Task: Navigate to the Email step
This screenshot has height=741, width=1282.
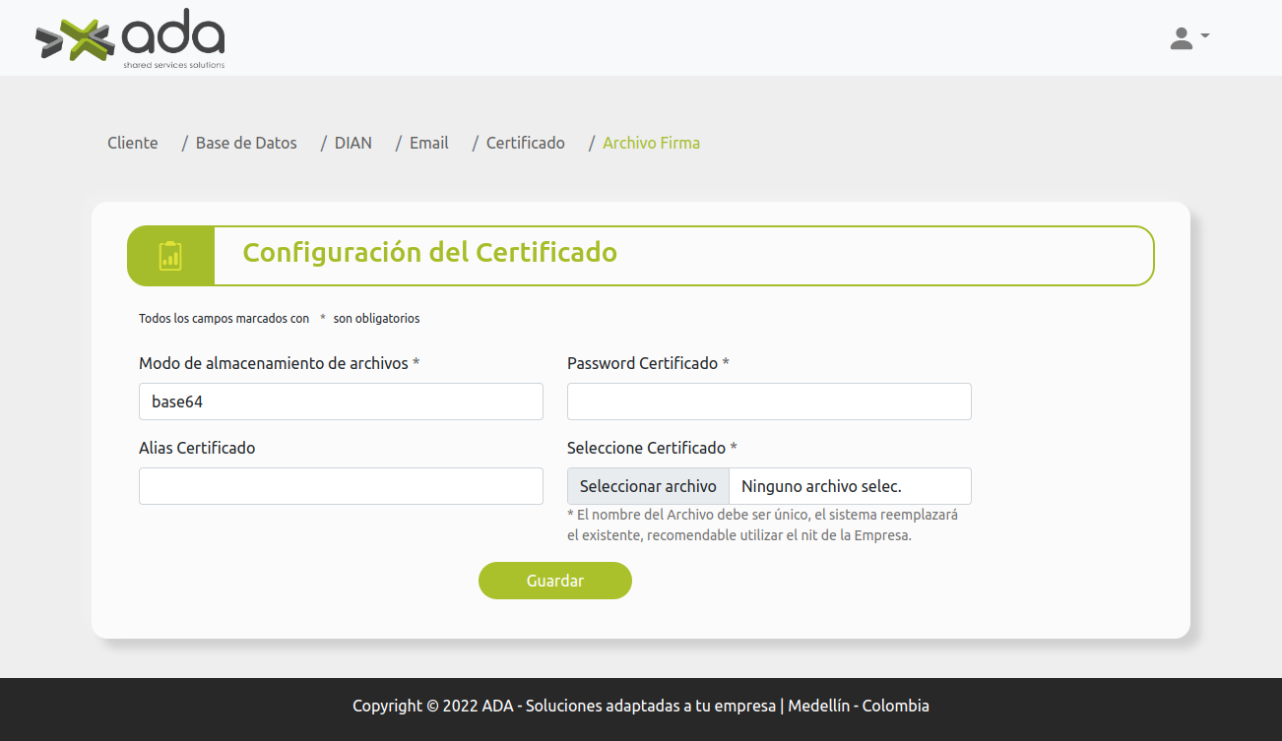Action: (428, 143)
